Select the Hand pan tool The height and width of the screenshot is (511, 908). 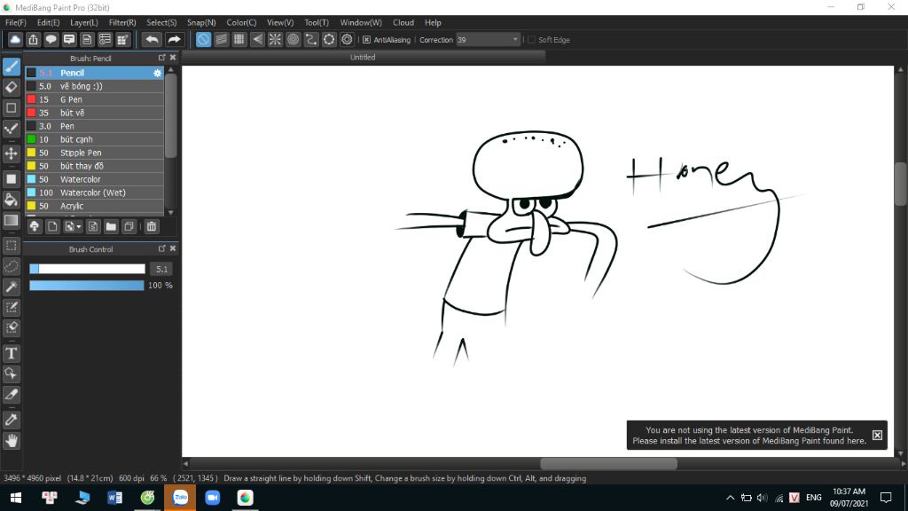point(11,441)
